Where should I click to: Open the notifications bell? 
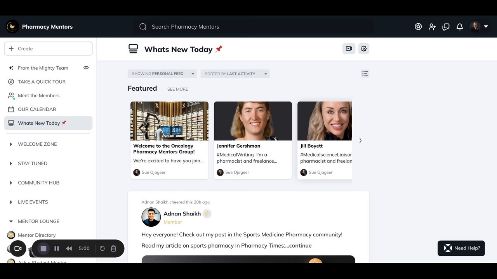[x=460, y=27]
